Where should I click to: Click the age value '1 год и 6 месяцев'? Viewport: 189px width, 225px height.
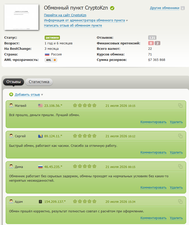(58, 43)
